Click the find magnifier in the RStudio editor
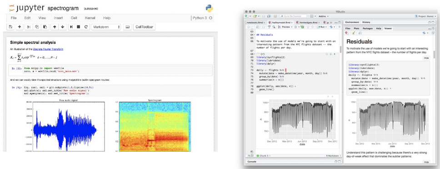Viewport: 440px width, 169px height. point(274,27)
